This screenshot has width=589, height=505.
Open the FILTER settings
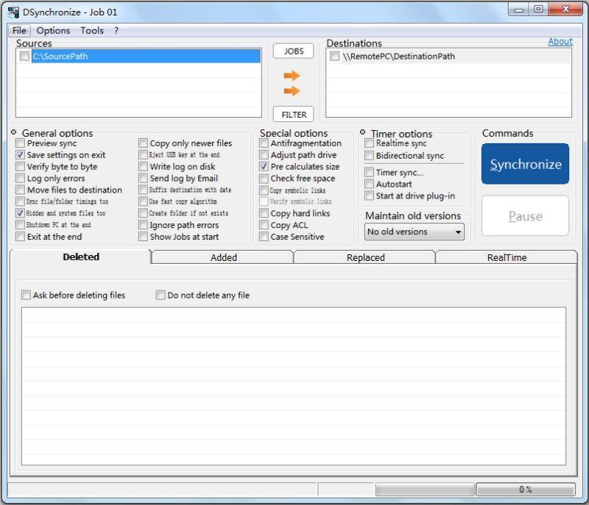coord(293,114)
